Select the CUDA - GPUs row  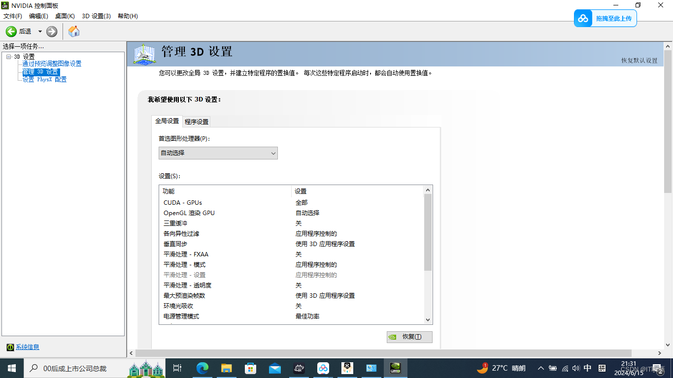291,203
